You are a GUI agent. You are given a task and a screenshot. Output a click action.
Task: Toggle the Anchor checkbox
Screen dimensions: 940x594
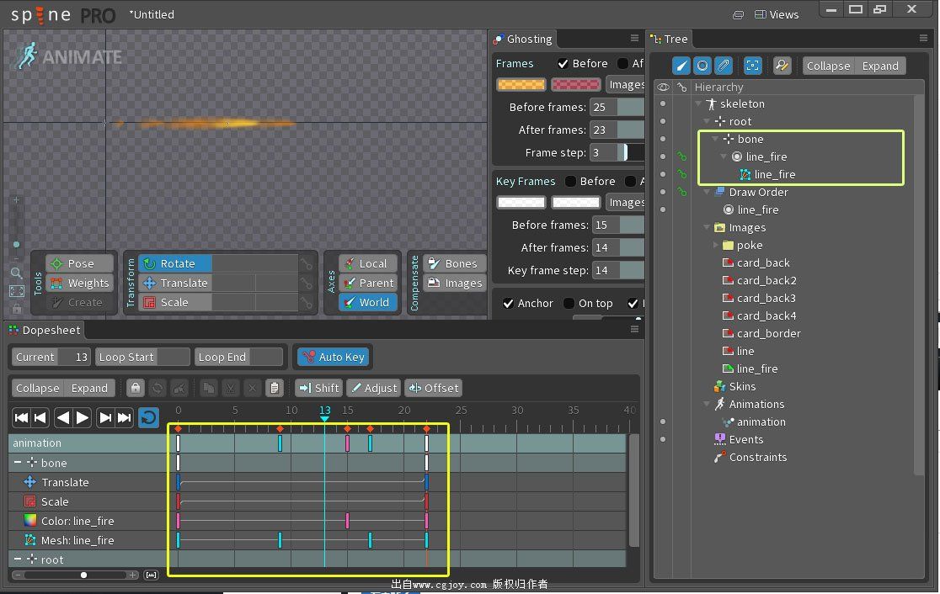tap(509, 303)
